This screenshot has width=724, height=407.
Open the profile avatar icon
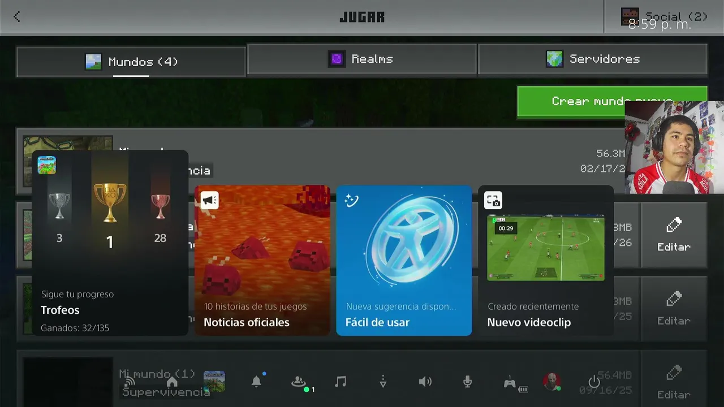pos(551,382)
